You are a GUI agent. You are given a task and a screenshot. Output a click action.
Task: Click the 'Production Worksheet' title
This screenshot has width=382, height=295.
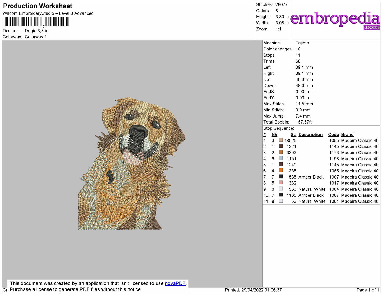click(38, 6)
